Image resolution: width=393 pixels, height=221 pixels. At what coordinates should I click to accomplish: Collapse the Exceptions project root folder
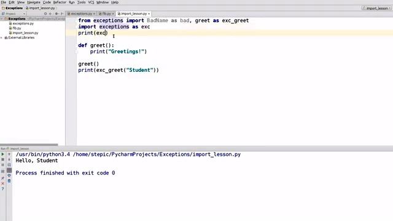(2, 19)
